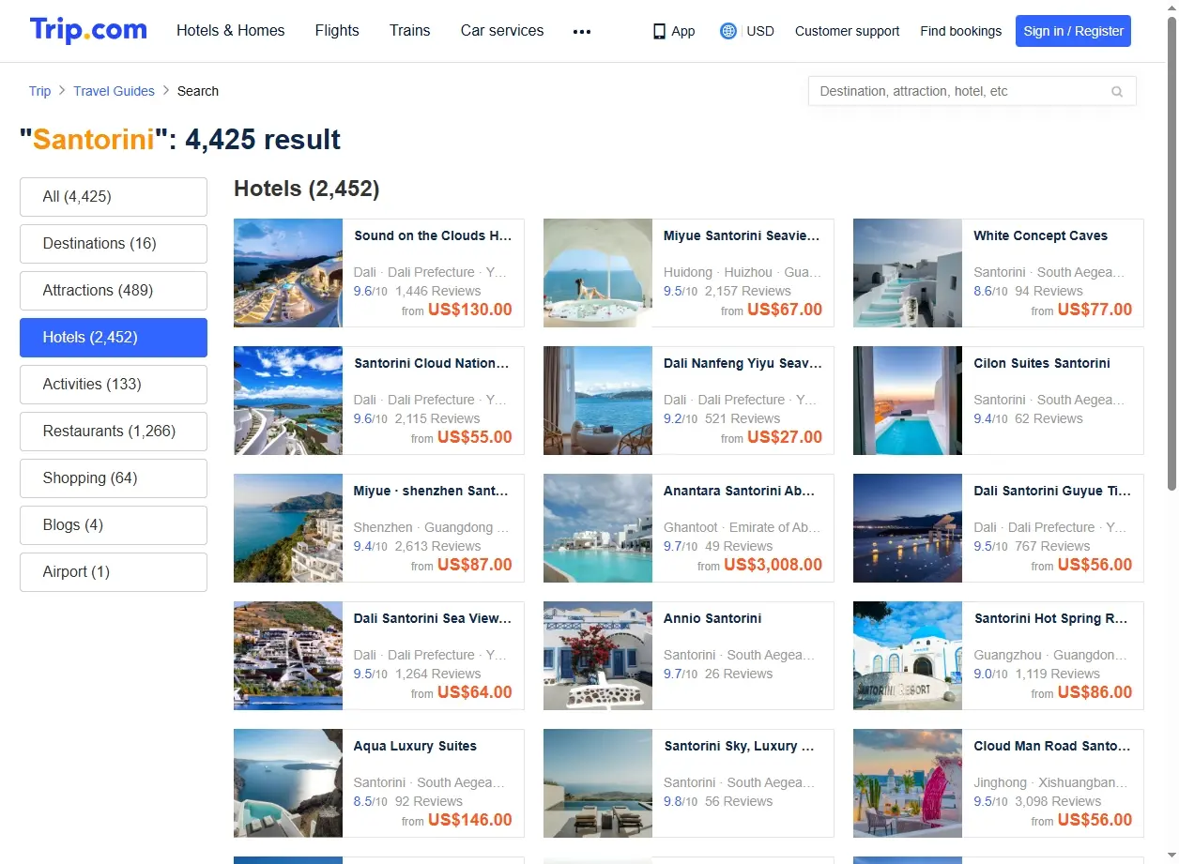This screenshot has width=1179, height=864.
Task: Click Sign in / Register button
Action: point(1073,31)
